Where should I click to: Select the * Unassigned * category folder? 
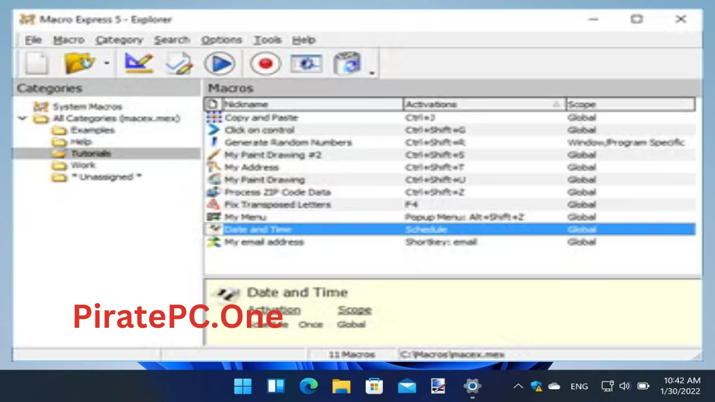click(106, 177)
